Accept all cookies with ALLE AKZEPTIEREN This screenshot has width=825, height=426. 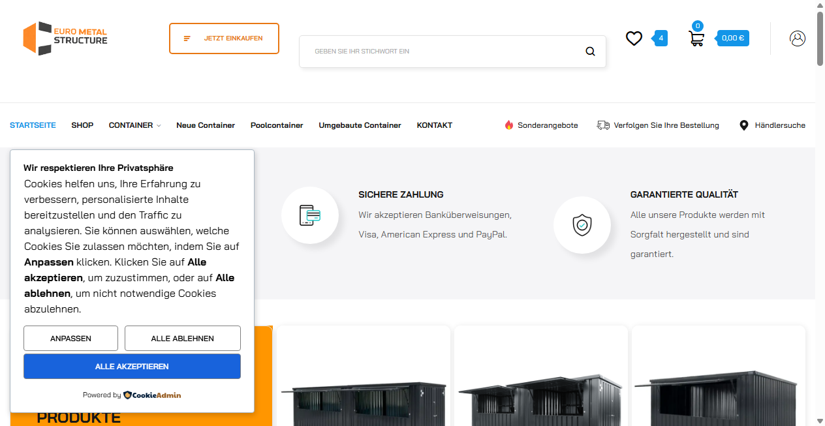pos(132,366)
